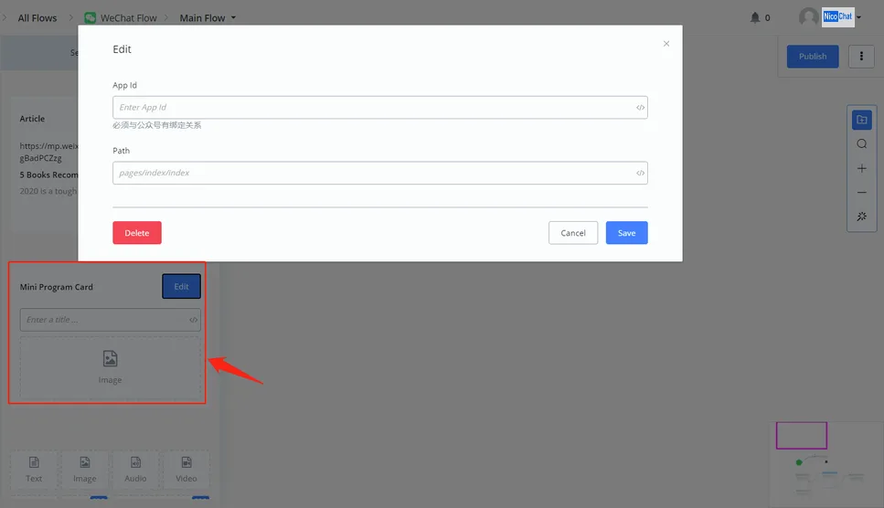Click Edit on Mini Program Card
The image size is (884, 508).
[181, 286]
